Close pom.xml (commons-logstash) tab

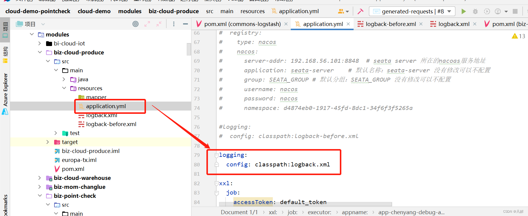click(x=286, y=24)
